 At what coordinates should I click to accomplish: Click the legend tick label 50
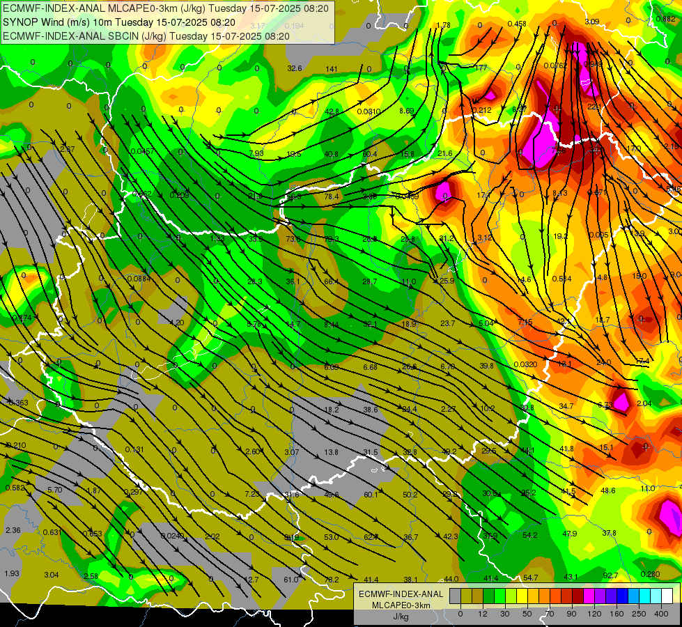(527, 614)
